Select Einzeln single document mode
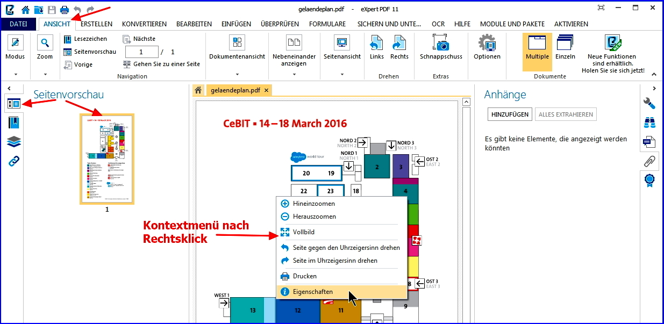Screen dimensions: 664x324 [x=565, y=47]
